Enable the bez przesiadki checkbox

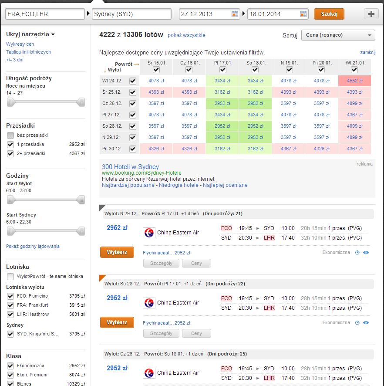[10, 135]
